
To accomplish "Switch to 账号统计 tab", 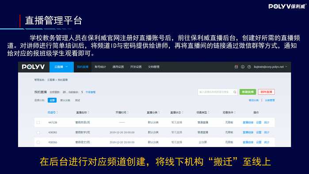I will tap(100, 67).
